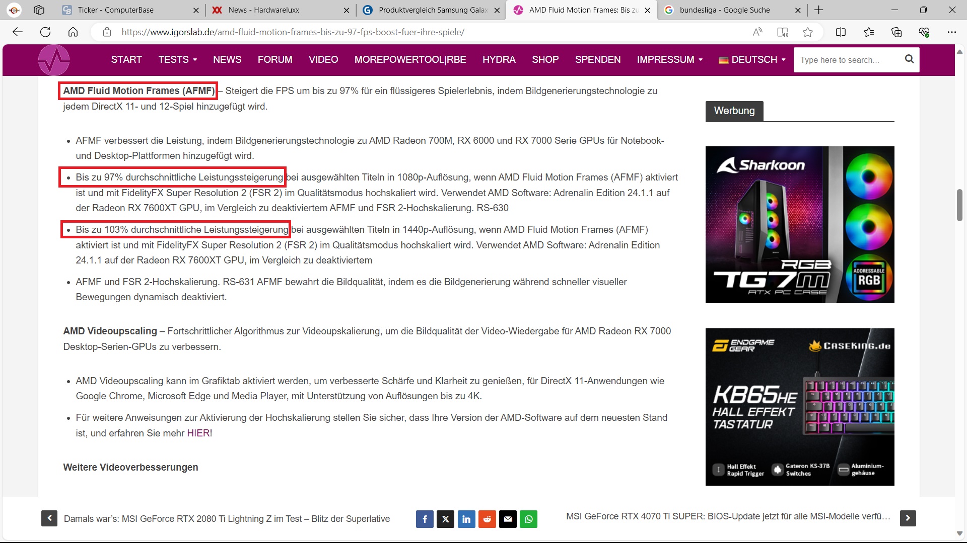
Task: Share article via X icon
Action: tap(445, 519)
